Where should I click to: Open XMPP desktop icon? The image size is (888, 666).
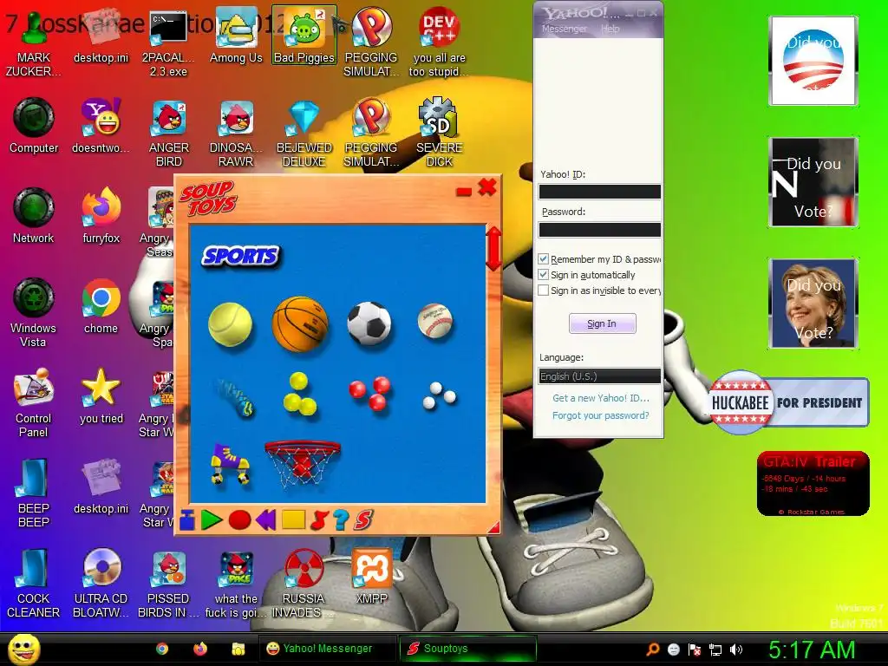371,576
